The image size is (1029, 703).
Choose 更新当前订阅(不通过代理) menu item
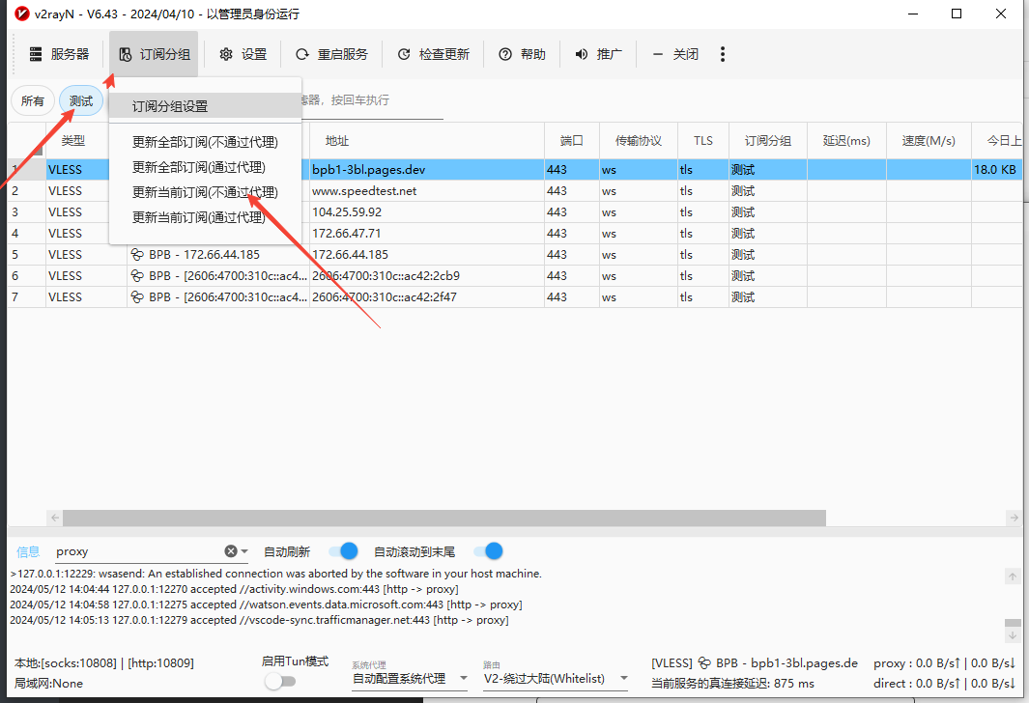[x=205, y=192]
